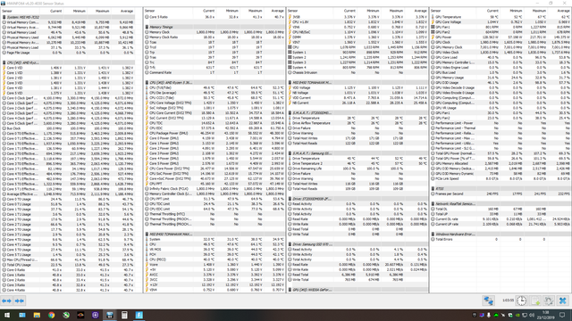Select the GPU Power row
This screenshot has height=321, width=572.
click(500, 37)
